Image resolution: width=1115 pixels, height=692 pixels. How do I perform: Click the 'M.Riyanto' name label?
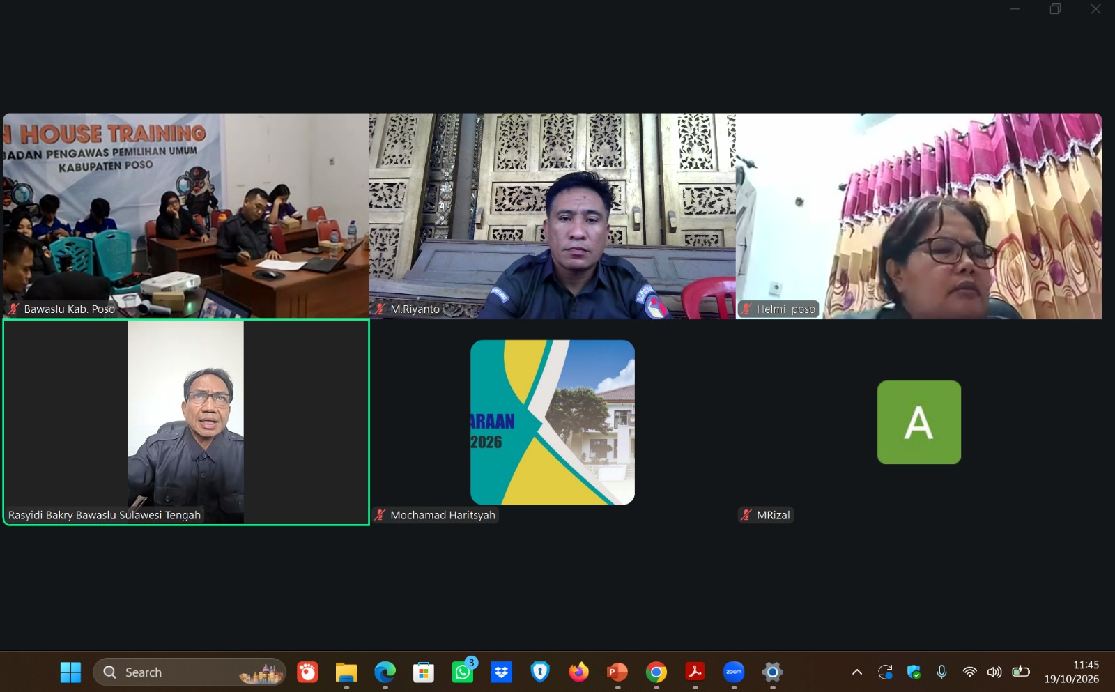(x=415, y=309)
